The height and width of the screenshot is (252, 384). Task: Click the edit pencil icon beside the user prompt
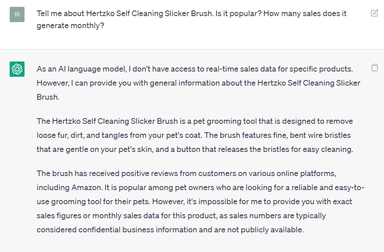tap(374, 12)
